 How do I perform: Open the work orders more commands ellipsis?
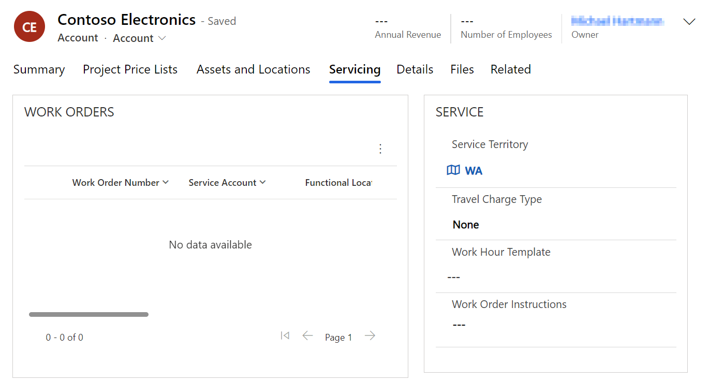tap(380, 149)
